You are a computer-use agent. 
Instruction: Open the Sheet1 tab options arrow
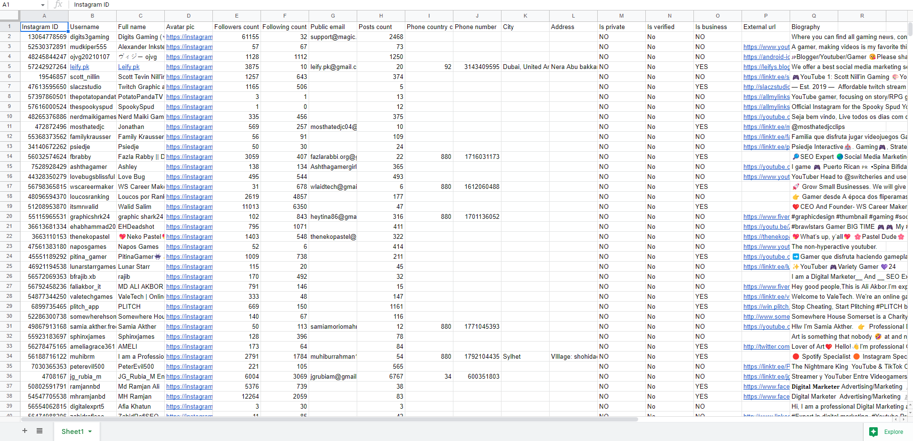click(90, 431)
